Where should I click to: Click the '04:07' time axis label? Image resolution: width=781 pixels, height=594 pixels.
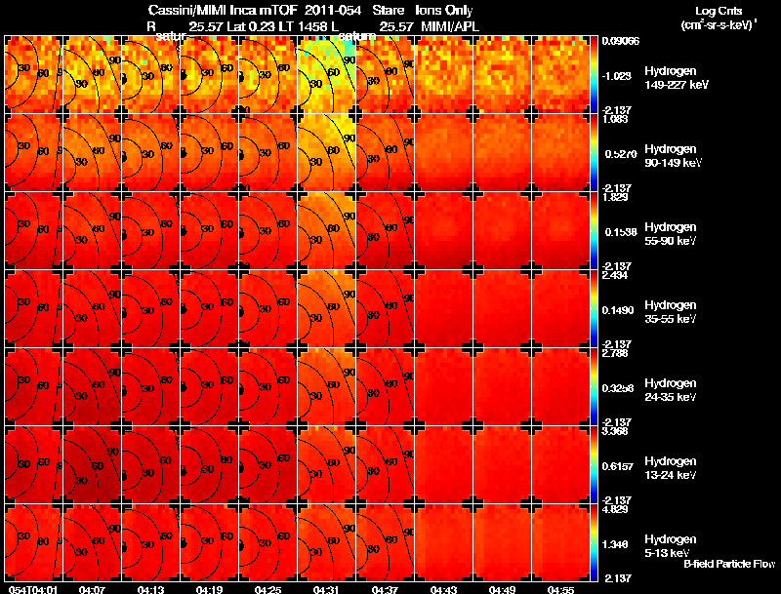click(x=92, y=590)
